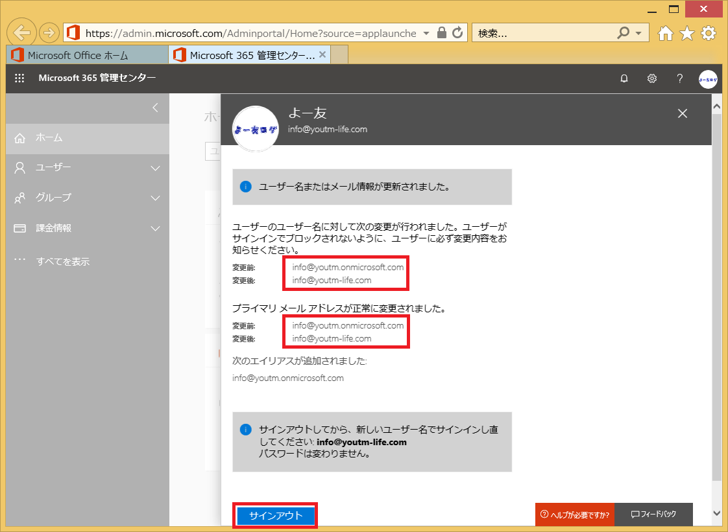Open the browser Home icon
The width and height of the screenshot is (728, 532).
pos(665,33)
